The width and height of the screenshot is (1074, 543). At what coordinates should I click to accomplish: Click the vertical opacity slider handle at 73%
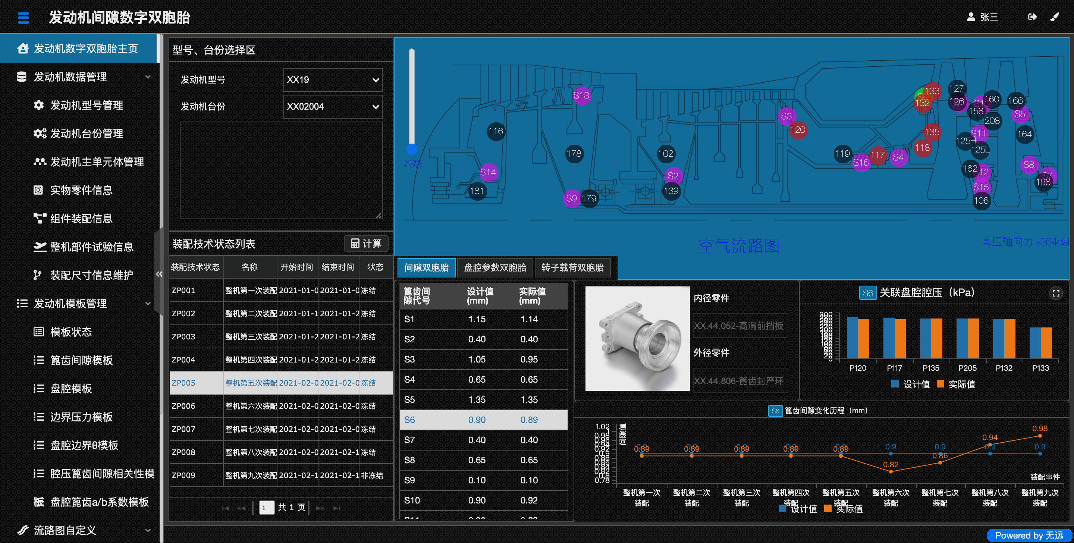411,149
